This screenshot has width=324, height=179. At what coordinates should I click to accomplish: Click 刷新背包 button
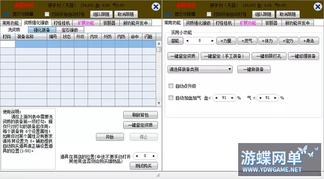click(140, 115)
